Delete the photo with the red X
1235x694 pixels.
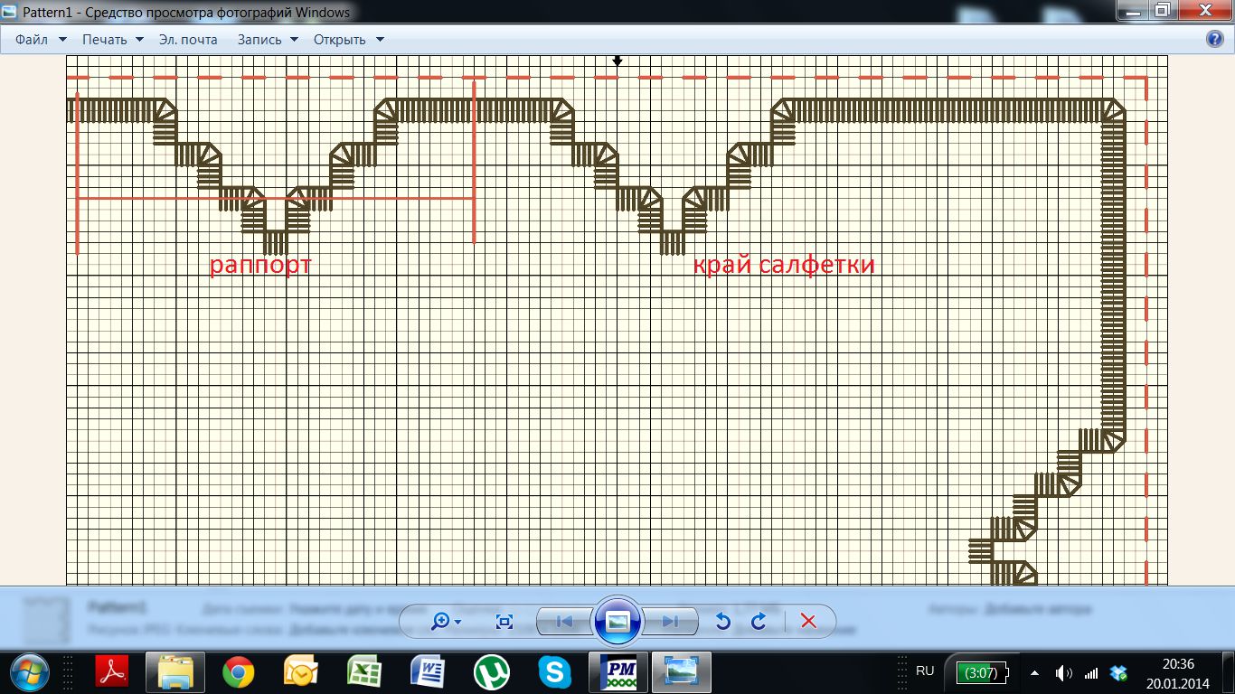808,622
